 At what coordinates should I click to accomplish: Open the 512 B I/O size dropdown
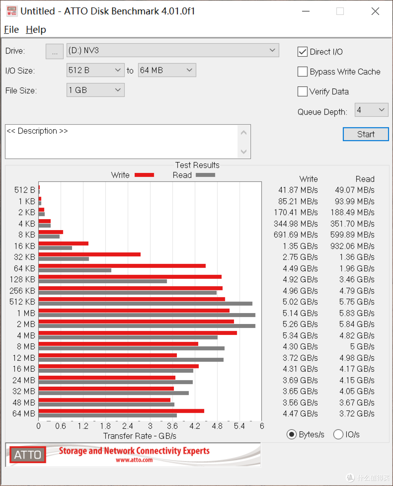click(x=117, y=70)
